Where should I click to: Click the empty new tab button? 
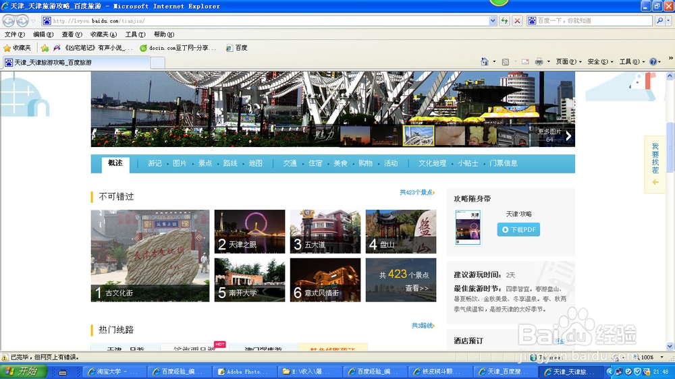[157, 63]
